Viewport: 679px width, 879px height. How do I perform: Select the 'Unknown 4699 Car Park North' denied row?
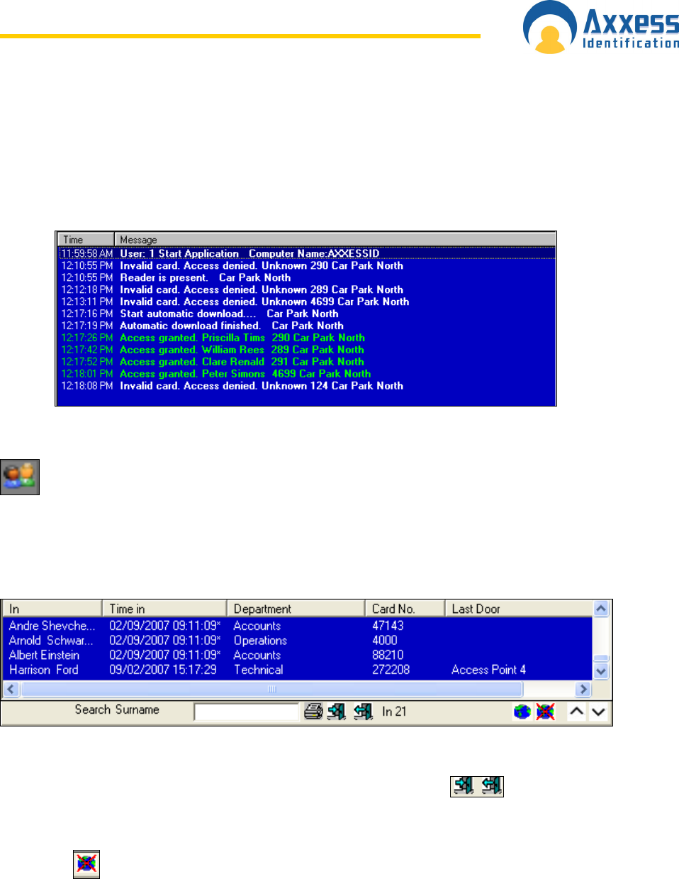[x=306, y=302]
